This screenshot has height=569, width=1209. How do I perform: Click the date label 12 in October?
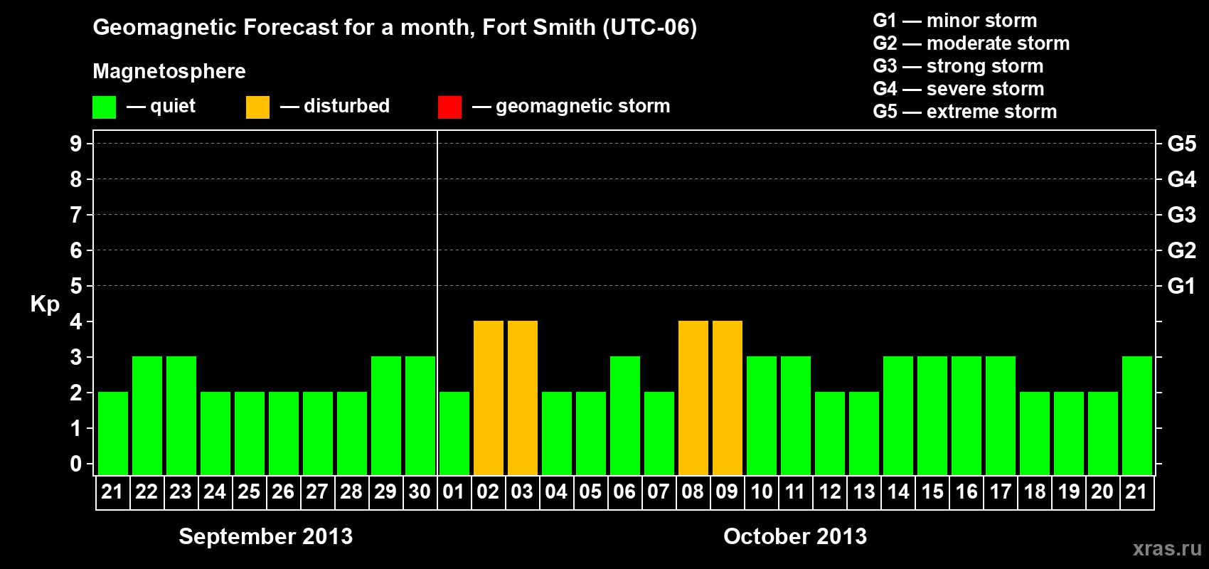(829, 491)
